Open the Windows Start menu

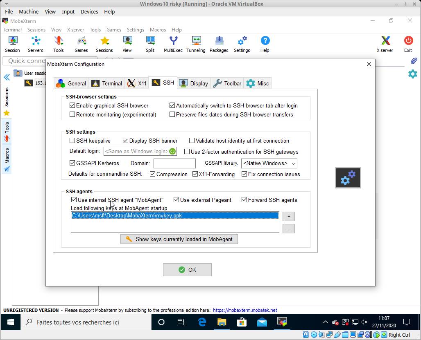tap(11, 322)
